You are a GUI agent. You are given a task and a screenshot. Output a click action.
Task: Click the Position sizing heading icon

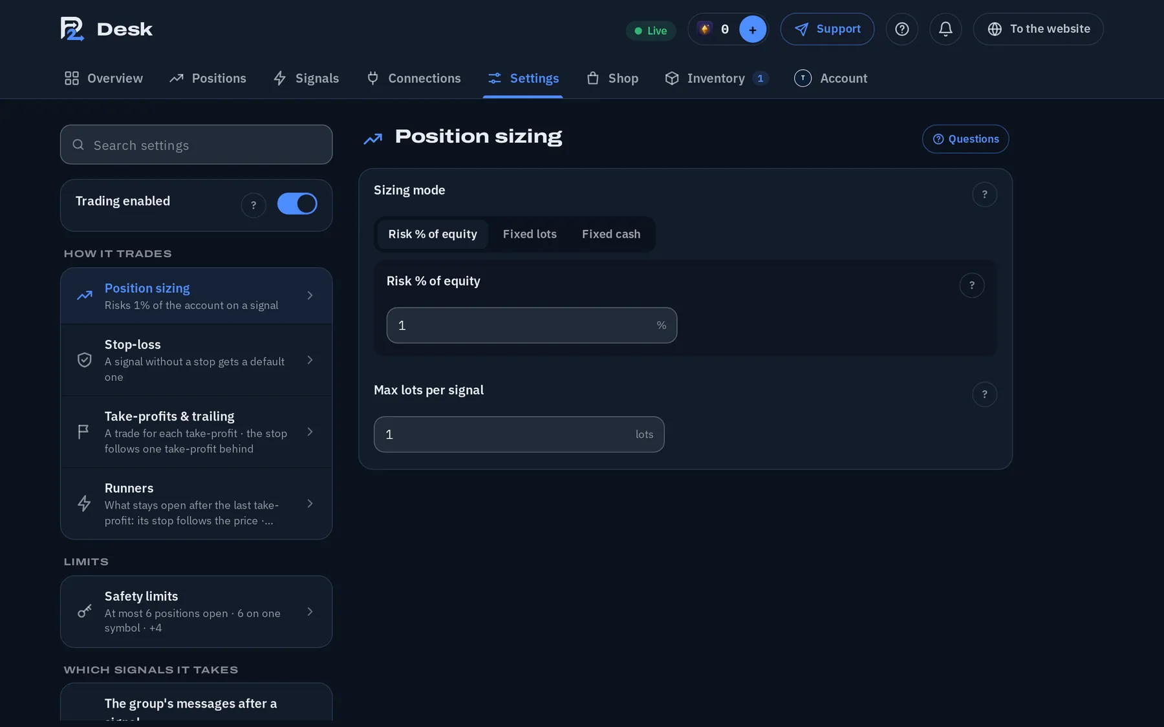tap(373, 138)
